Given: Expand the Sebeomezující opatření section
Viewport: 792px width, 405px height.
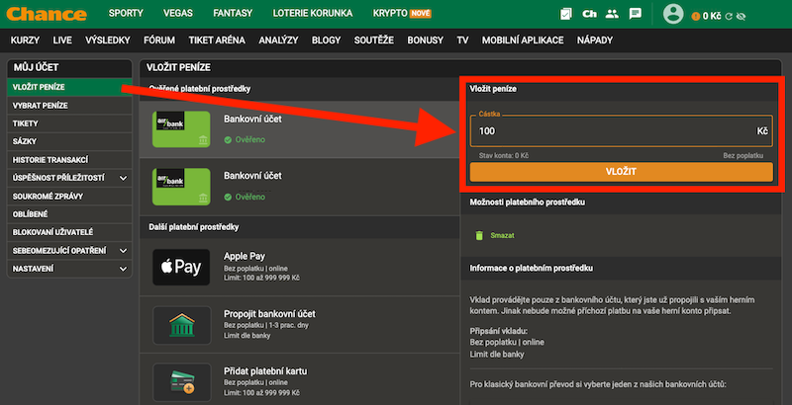Looking at the screenshot, I should coord(123,250).
